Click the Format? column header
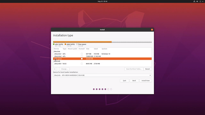This screenshot has height=115, width=205. click(x=82, y=49)
